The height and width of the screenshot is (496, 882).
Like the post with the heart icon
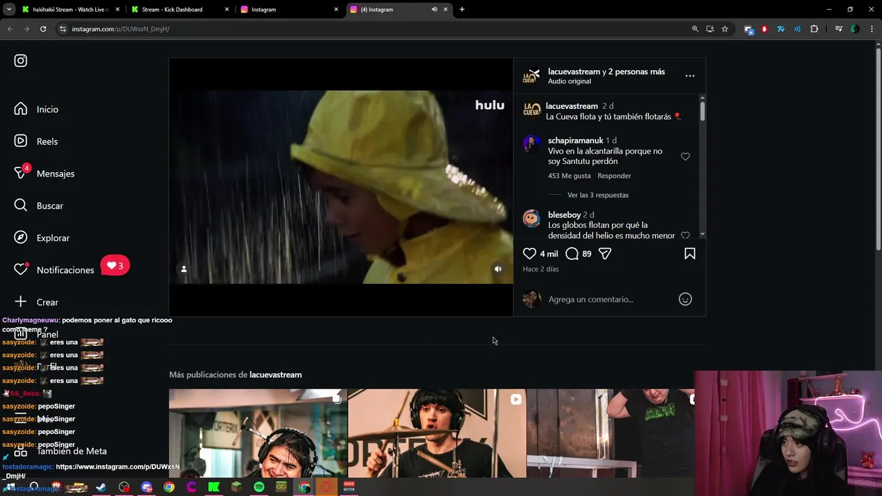coord(529,254)
